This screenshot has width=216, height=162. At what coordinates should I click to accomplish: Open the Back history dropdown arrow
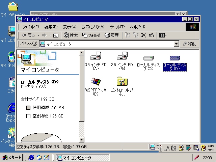point(38,35)
